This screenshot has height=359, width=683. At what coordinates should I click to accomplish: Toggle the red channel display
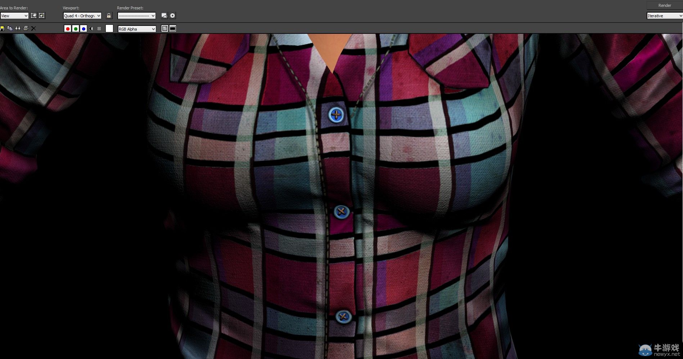click(x=68, y=29)
